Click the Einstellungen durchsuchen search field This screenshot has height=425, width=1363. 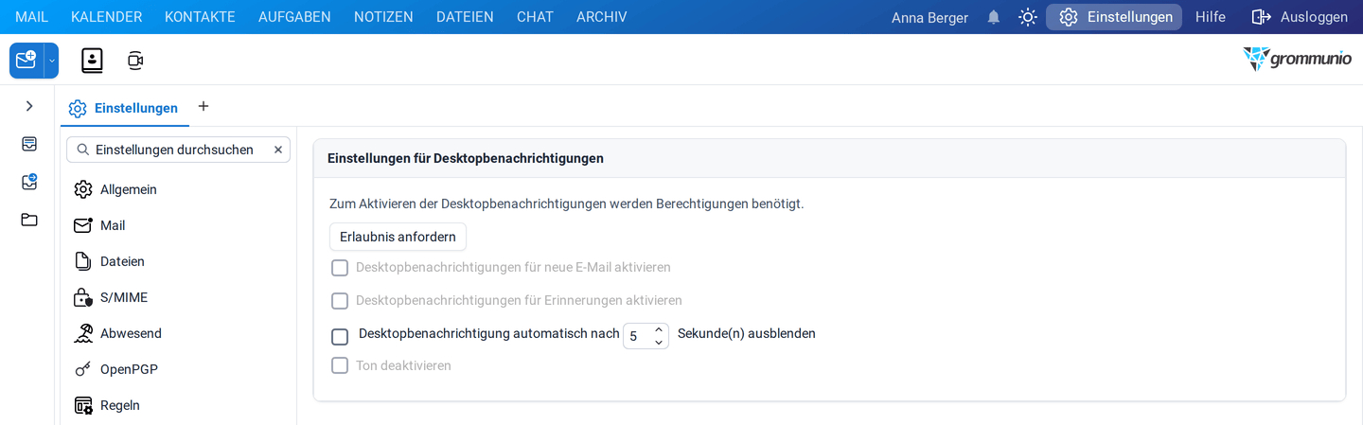(x=178, y=150)
